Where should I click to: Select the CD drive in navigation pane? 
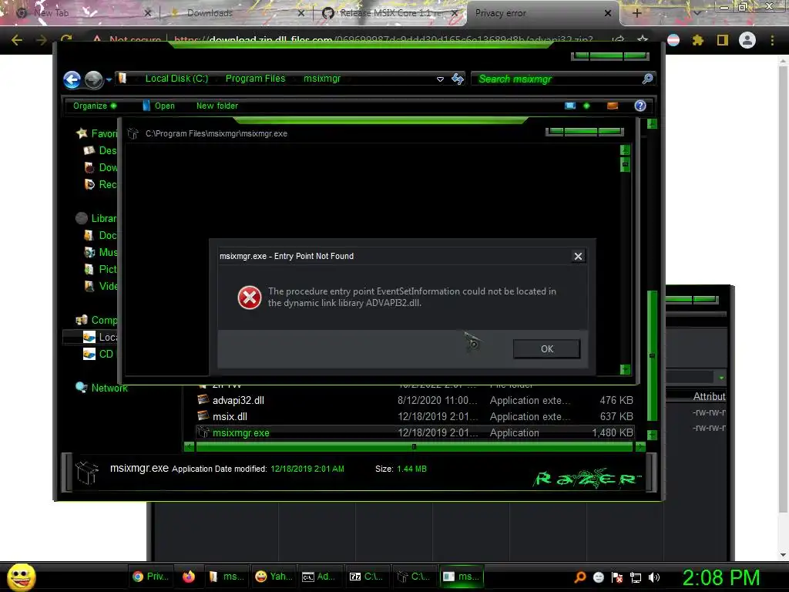(99, 354)
